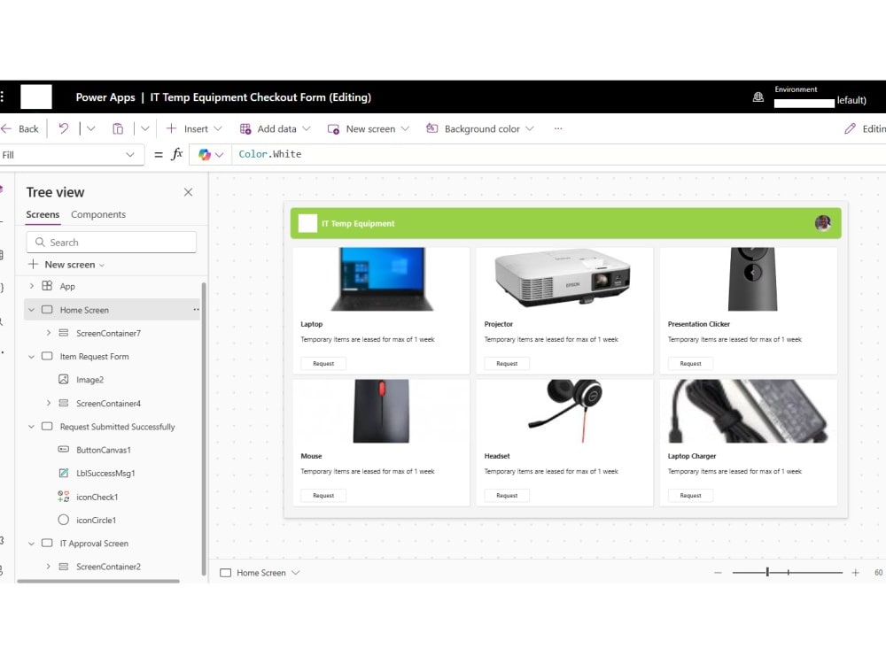Click the Projector product image
Viewport: 886px width, 664px height.
(563, 278)
